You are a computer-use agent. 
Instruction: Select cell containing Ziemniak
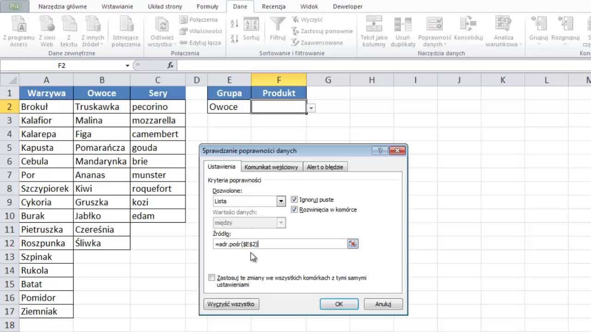click(46, 311)
